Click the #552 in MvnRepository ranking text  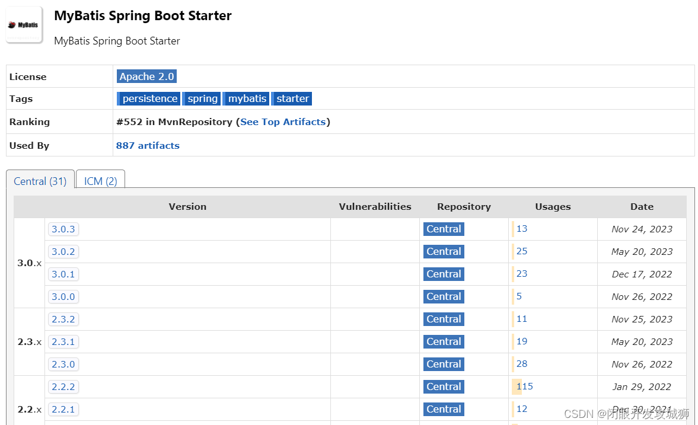click(x=174, y=122)
